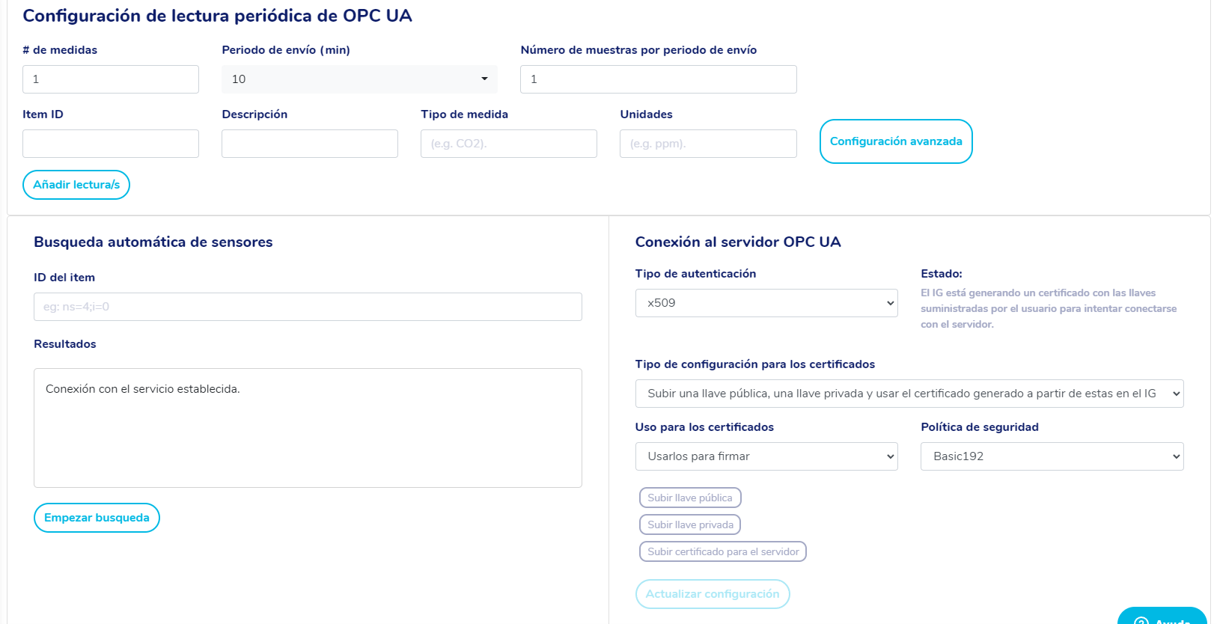Click the Número de muestras input

(658, 79)
